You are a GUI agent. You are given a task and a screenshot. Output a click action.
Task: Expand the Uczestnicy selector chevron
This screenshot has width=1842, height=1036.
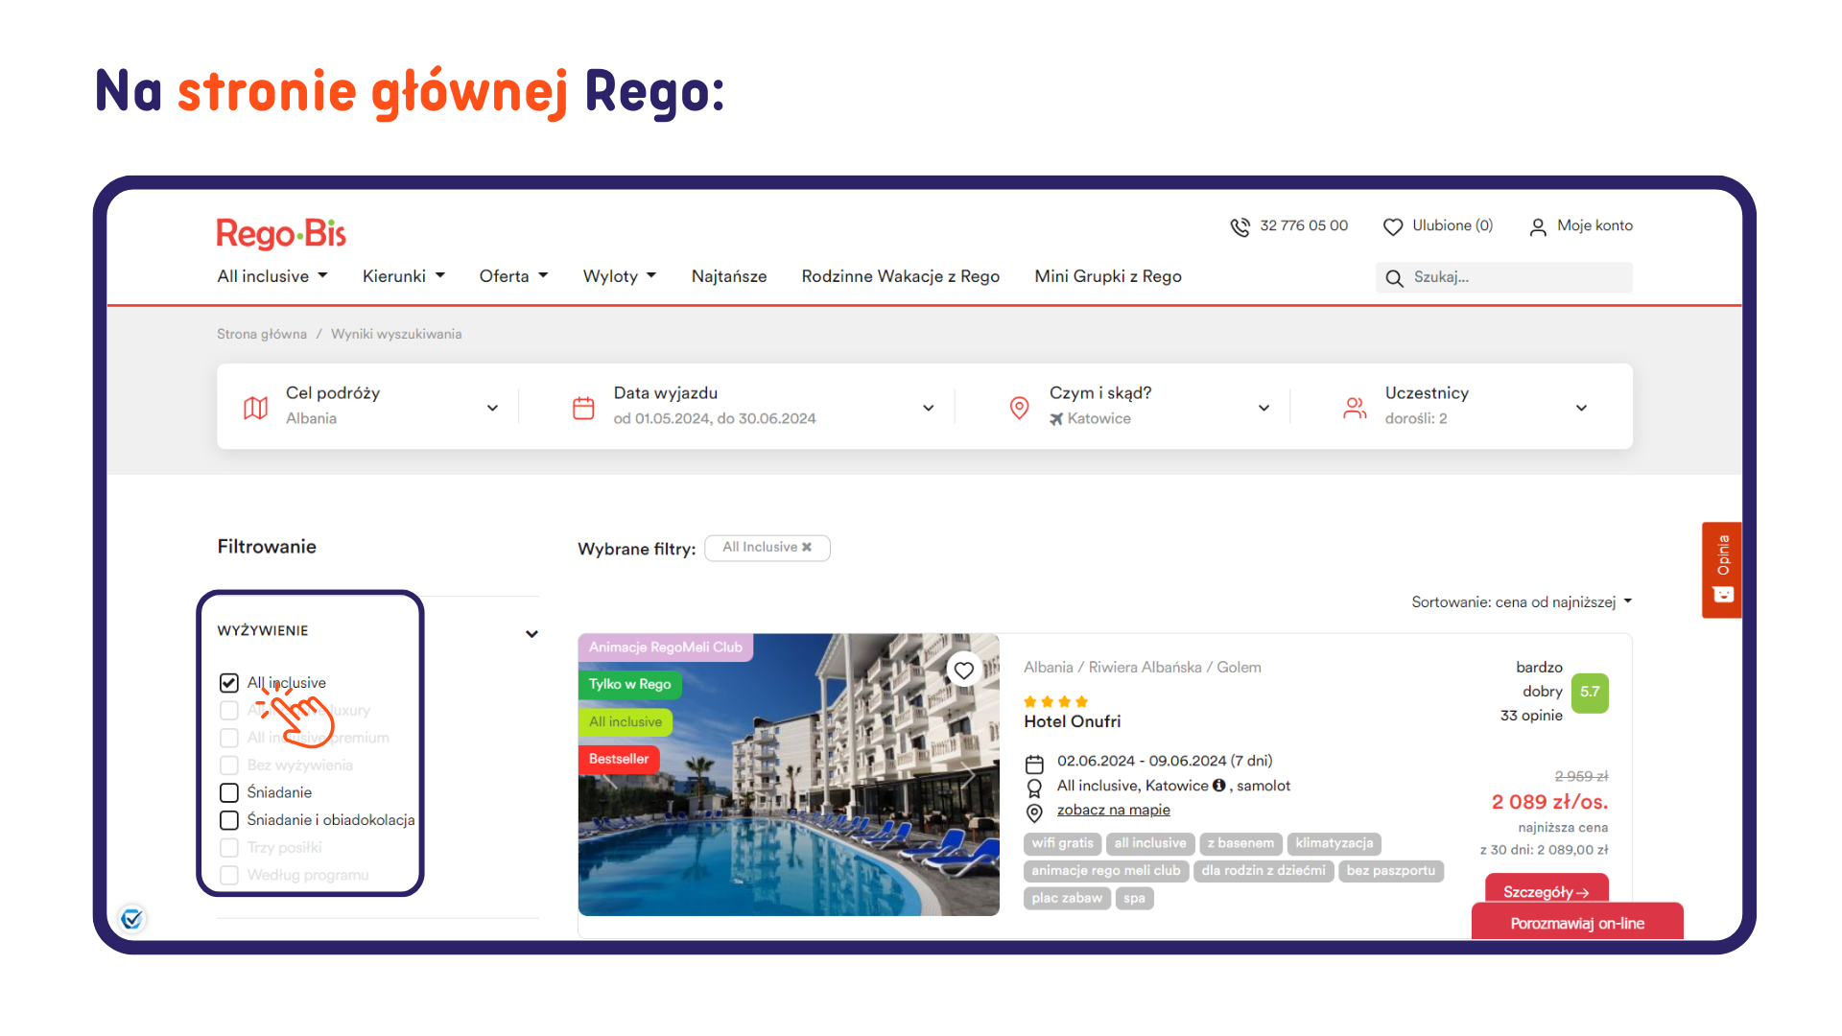pyautogui.click(x=1581, y=408)
